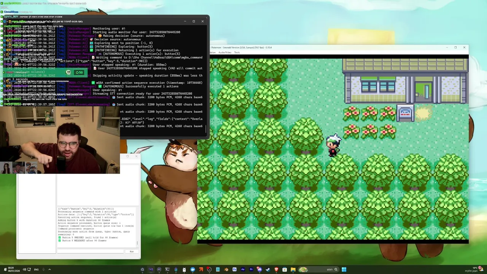Click the console window vertical scrollbar
The height and width of the screenshot is (274, 487).
[x=206, y=129]
